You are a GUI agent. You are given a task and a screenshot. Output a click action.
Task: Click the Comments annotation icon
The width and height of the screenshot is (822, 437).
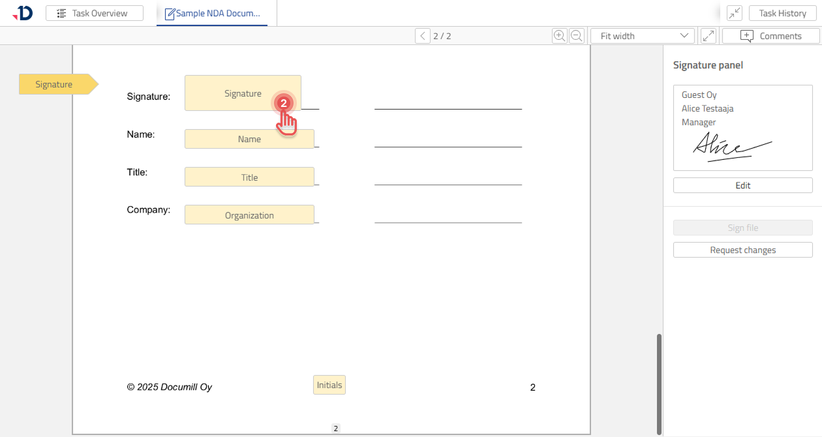746,35
